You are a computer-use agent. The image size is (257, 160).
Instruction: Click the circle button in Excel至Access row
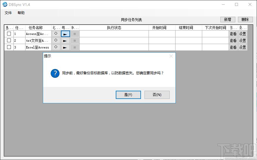56,47
